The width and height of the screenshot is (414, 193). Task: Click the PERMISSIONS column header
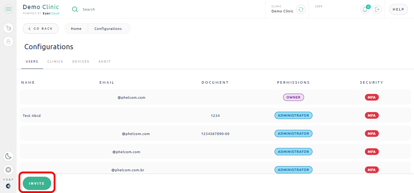(293, 82)
